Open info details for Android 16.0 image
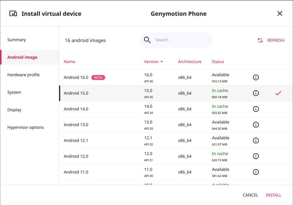Viewport: 293px width, 205px height. click(256, 77)
